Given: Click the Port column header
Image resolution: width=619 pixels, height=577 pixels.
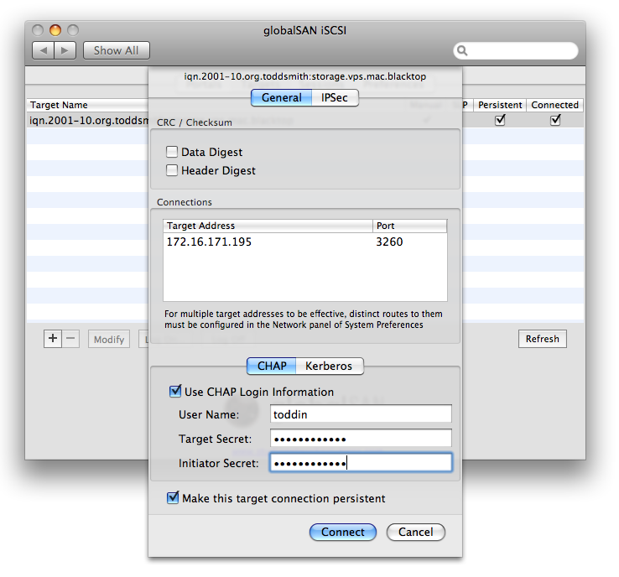Looking at the screenshot, I should [409, 226].
